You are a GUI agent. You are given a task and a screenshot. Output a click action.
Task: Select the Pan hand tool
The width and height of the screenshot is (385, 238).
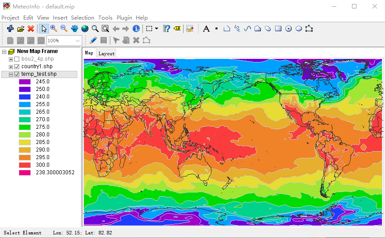[x=74, y=29]
